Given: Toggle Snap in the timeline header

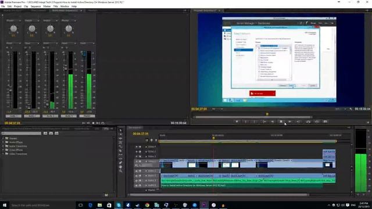Looking at the screenshot, I should (x=146, y=140).
